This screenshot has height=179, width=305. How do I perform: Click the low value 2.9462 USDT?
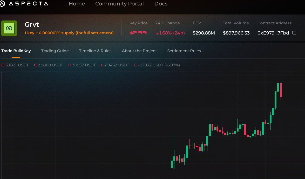117,65
